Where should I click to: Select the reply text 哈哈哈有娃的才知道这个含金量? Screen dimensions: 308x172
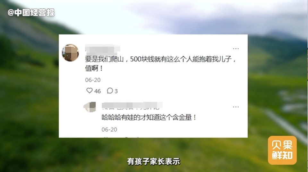[x=149, y=117]
